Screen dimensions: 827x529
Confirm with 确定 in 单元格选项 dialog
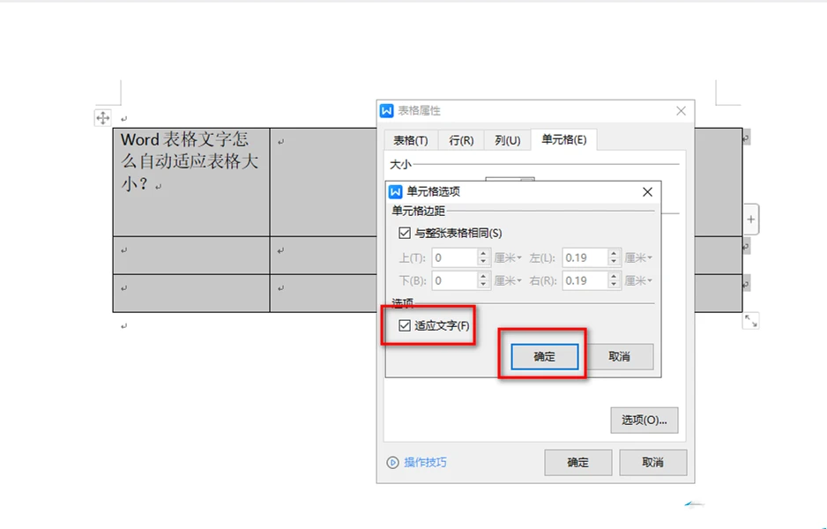(x=544, y=356)
